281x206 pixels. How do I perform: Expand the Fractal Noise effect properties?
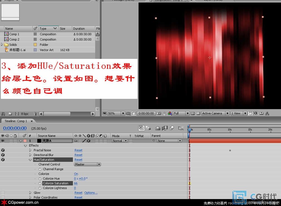pos(30,150)
